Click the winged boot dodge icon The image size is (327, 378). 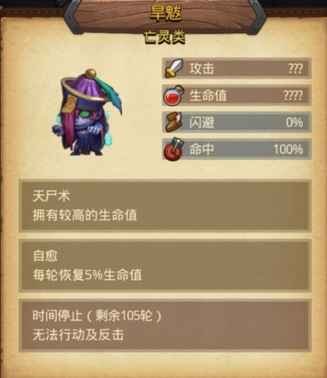(x=174, y=122)
